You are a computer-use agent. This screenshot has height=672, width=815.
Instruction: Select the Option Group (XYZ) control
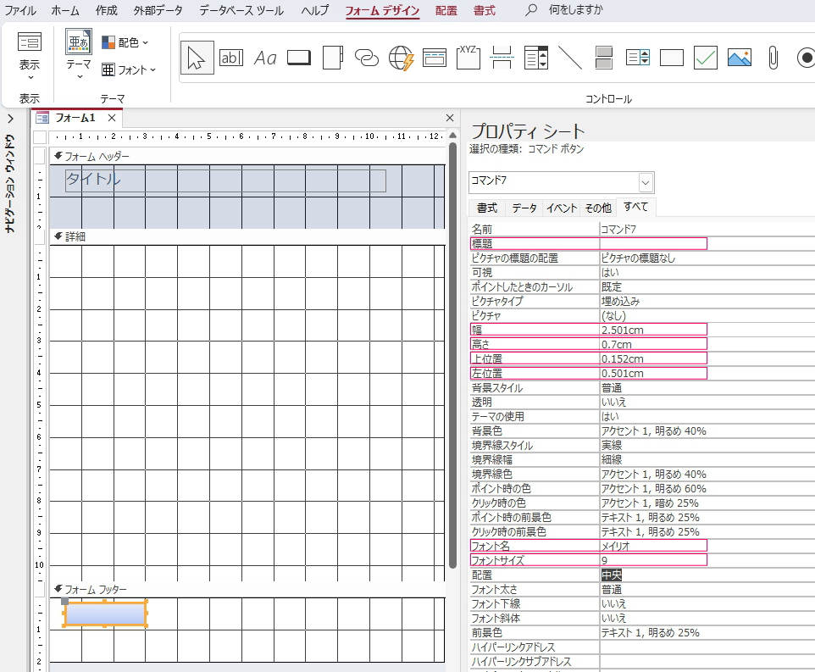(468, 58)
